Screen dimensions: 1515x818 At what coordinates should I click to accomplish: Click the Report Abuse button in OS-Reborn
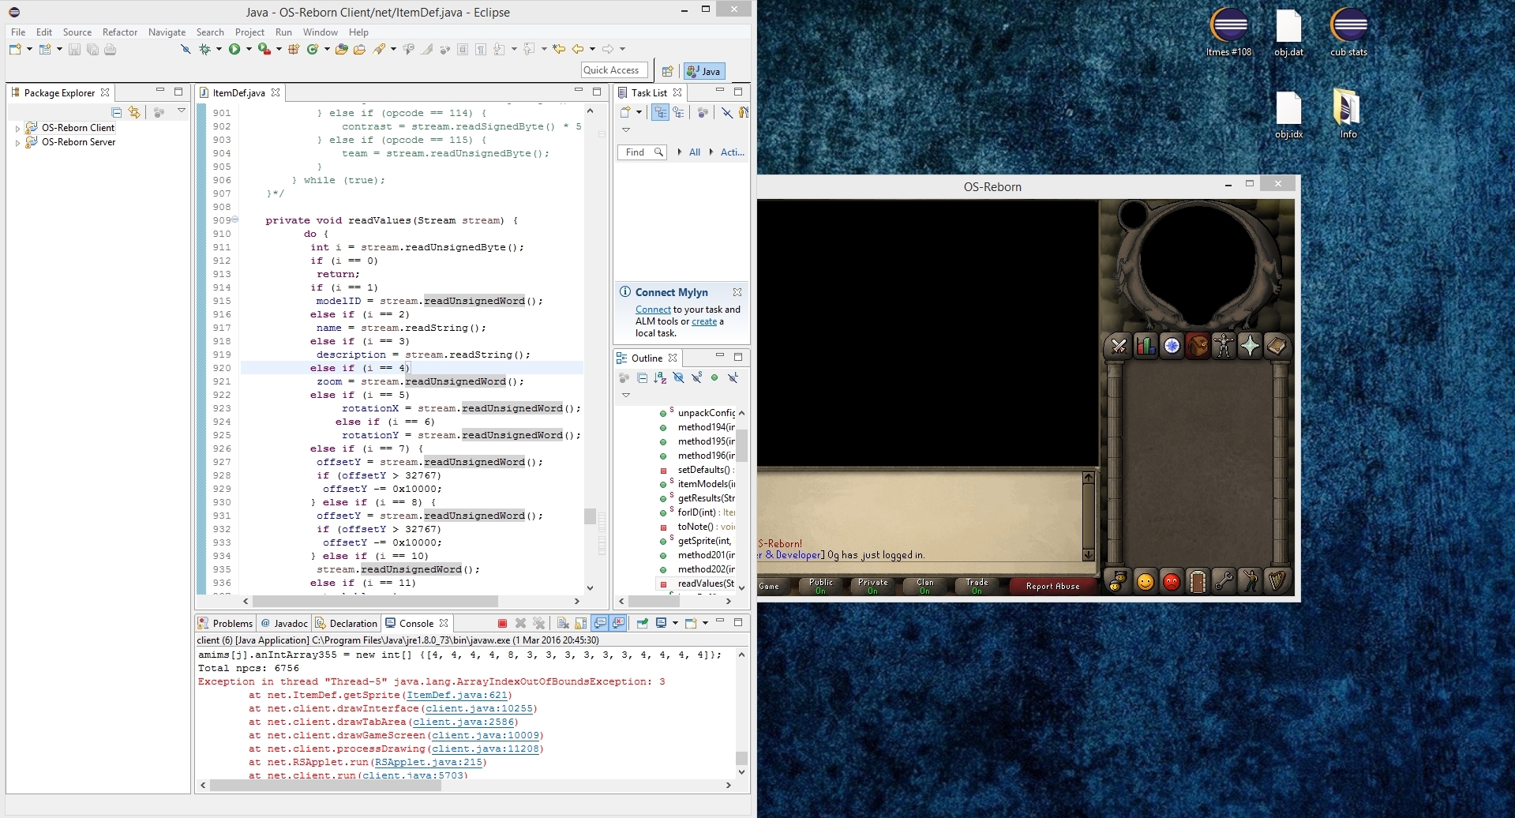pos(1052,586)
